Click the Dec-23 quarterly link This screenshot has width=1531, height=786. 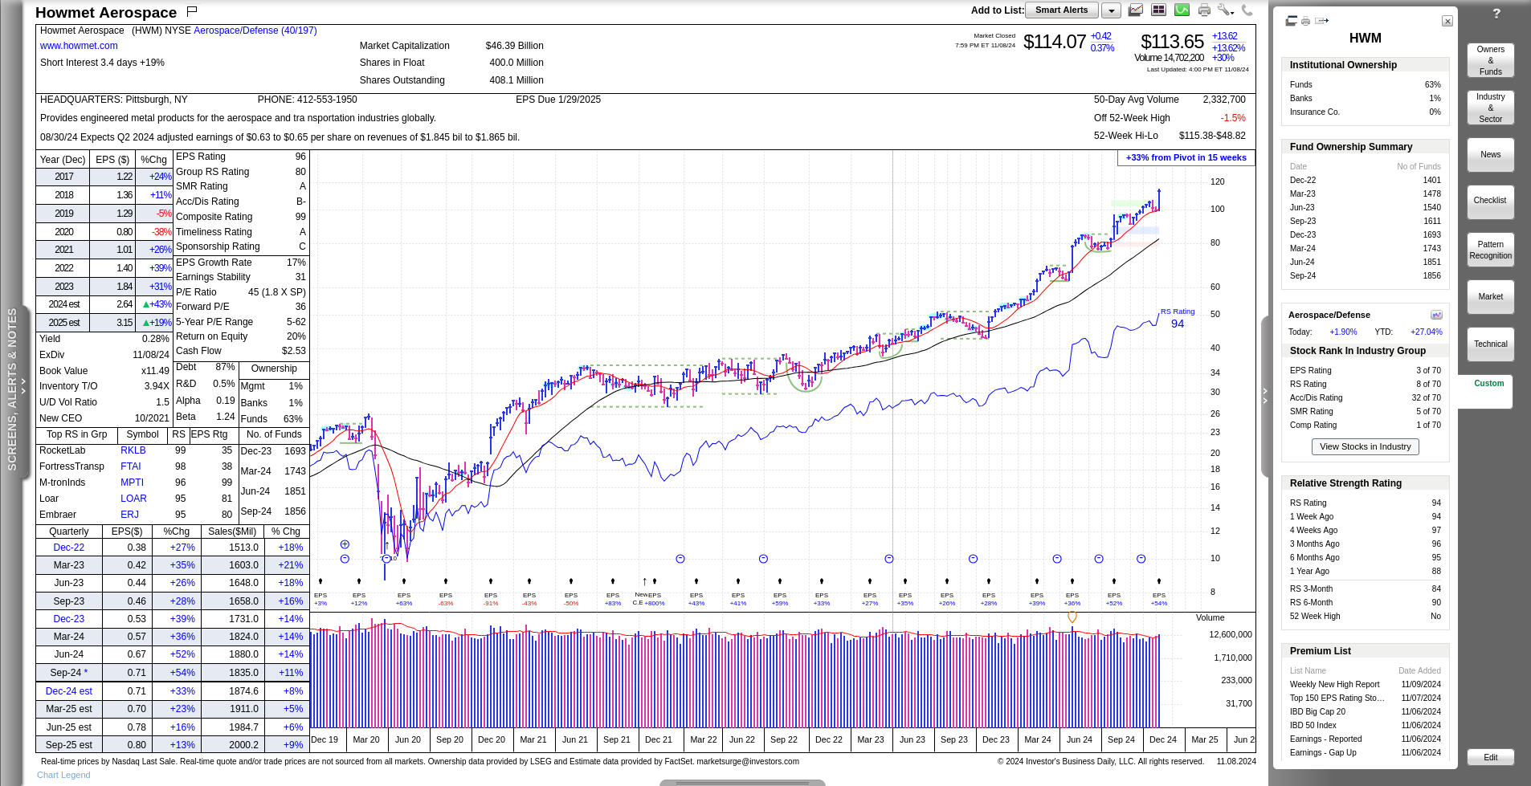coord(69,619)
